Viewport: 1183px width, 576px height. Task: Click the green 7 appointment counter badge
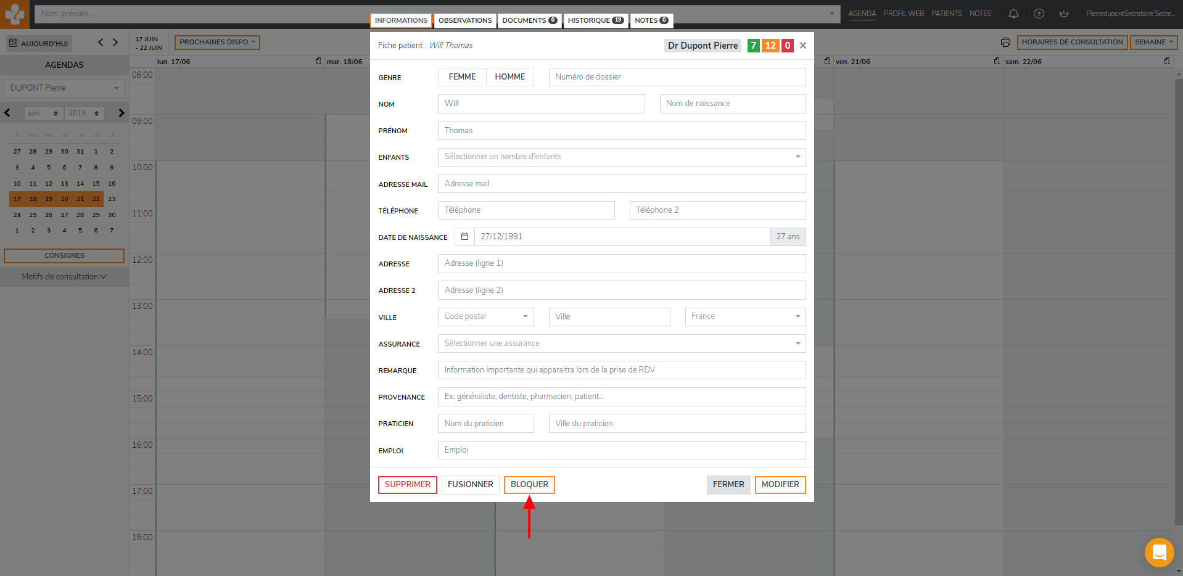point(753,46)
